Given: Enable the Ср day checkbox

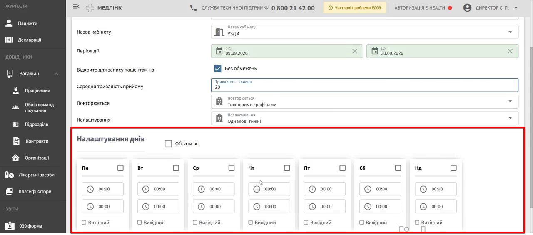Looking at the screenshot, I should point(232,168).
